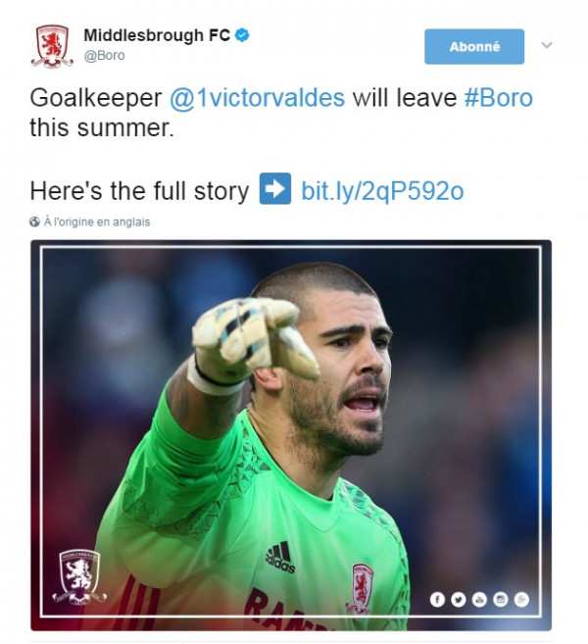The height and width of the screenshot is (644, 588).
Task: Click the adidas logo on jersey
Action: coord(280,557)
